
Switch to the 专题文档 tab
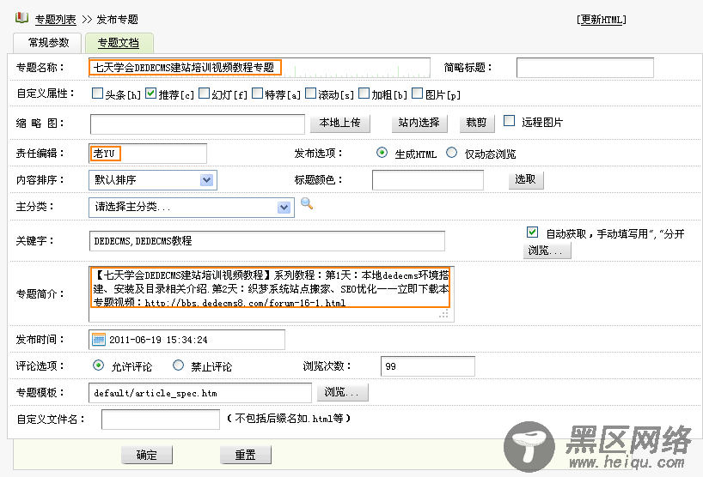click(x=119, y=43)
